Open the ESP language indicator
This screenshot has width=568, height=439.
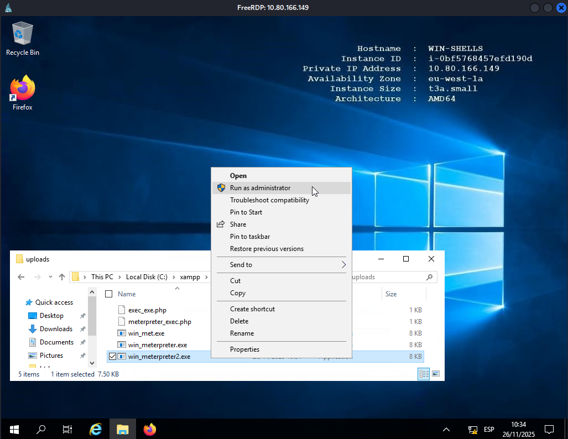click(489, 430)
